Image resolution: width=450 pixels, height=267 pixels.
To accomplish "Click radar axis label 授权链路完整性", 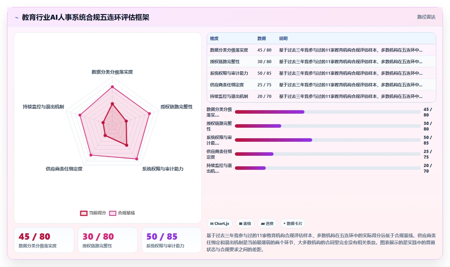I will click(x=176, y=107).
